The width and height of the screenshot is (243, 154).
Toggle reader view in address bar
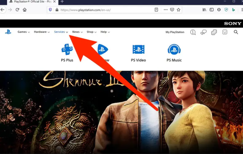point(156,10)
